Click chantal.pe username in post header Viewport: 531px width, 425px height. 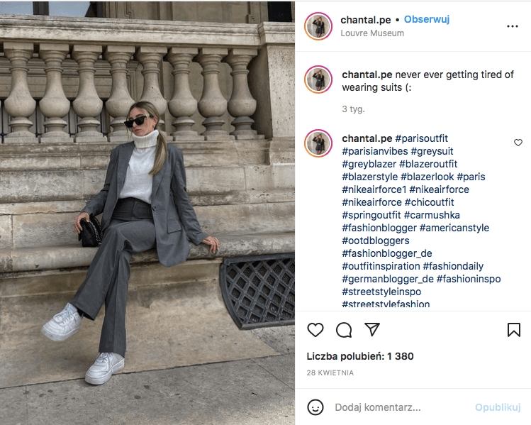(x=365, y=20)
